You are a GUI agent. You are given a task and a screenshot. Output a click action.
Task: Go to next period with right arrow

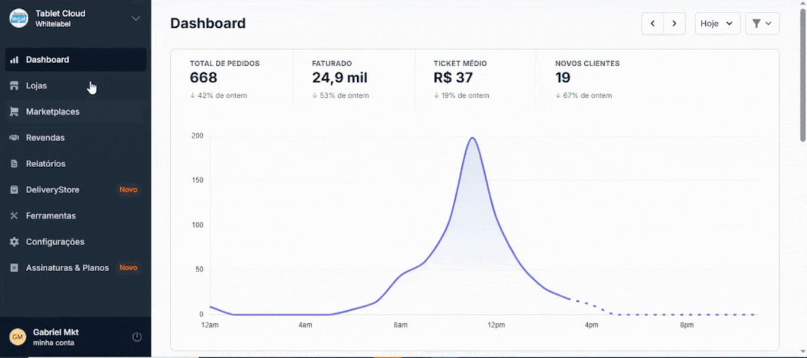tap(674, 24)
